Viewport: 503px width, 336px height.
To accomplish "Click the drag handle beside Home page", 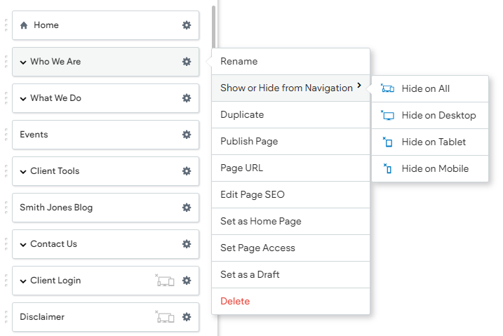I will (6, 25).
